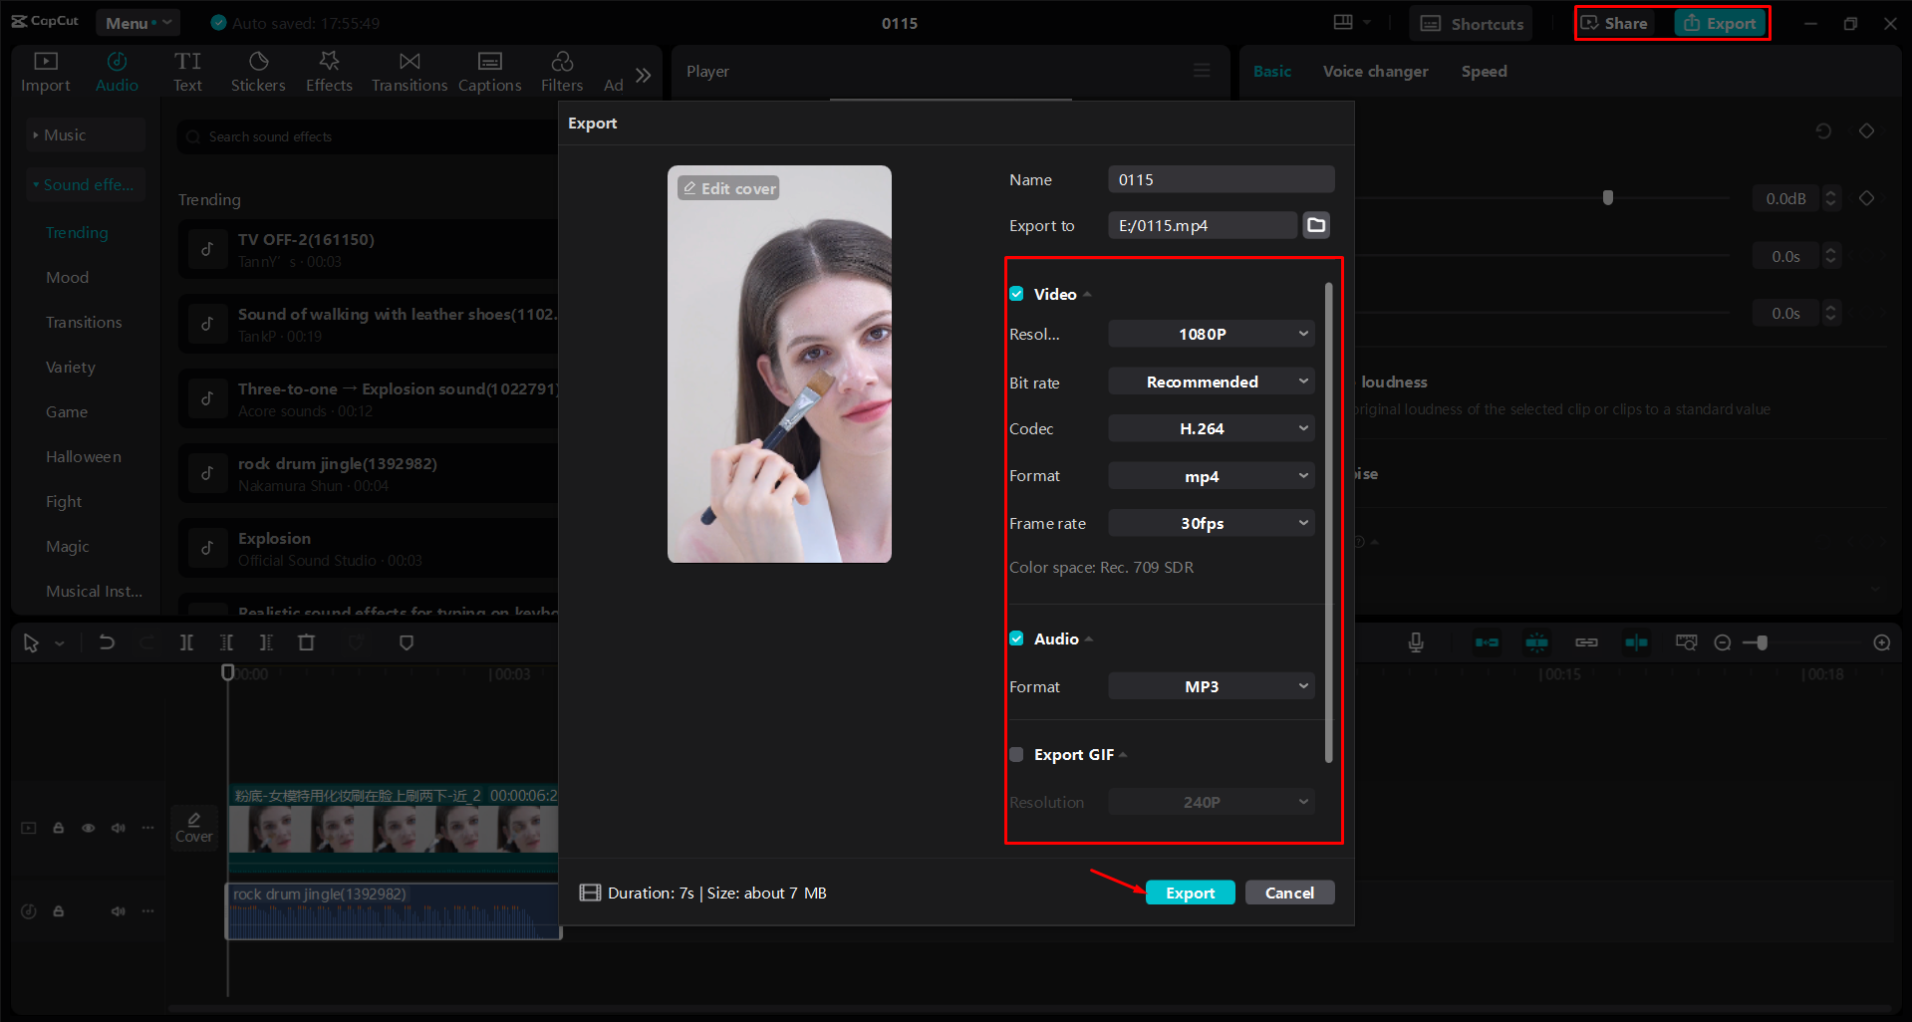Enable the Export GIF checkbox

(x=1016, y=754)
